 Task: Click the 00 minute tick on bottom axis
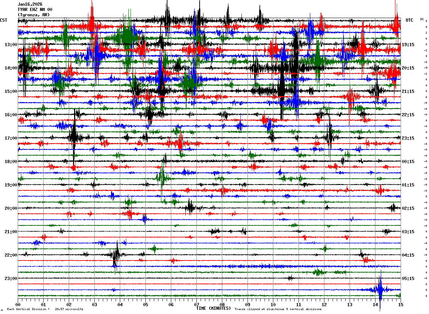coord(18,304)
